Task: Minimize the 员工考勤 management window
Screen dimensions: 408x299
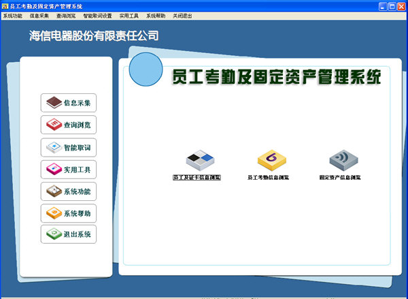Action: 380,5
